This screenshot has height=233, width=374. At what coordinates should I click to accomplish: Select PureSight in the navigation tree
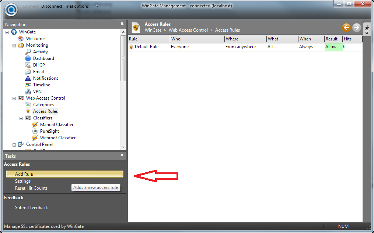click(x=49, y=131)
